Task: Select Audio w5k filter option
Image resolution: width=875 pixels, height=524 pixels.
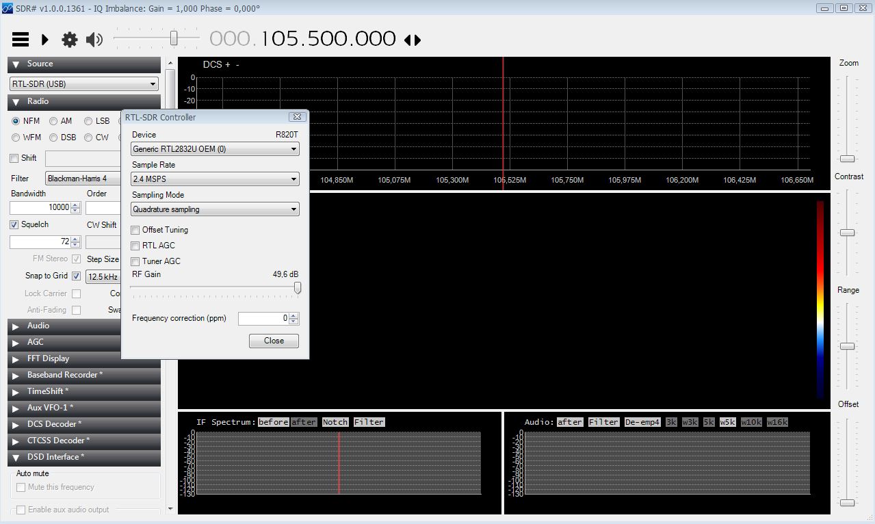Action: click(x=727, y=422)
